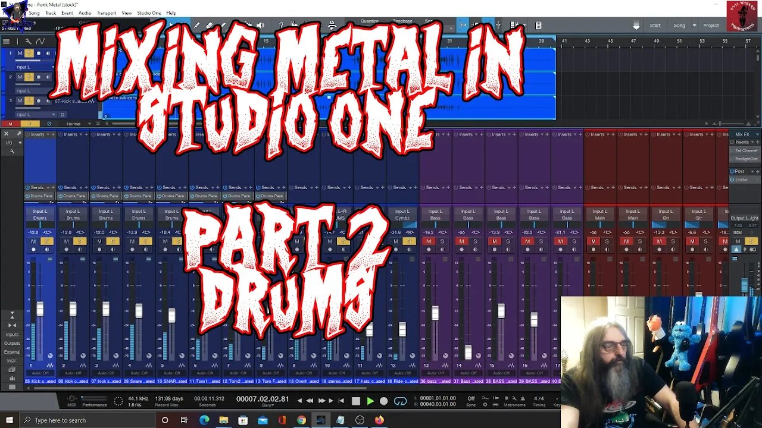
Task: Solo bass channel 14
Action: (475, 241)
